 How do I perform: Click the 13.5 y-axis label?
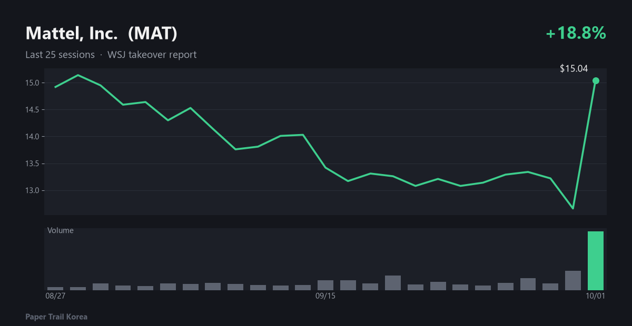click(x=32, y=164)
